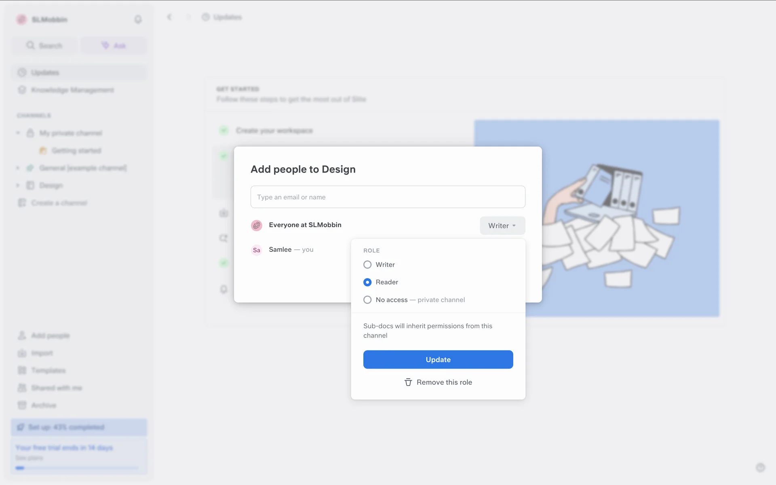776x485 pixels.
Task: Expand the Design channel in sidebar
Action: (18, 186)
